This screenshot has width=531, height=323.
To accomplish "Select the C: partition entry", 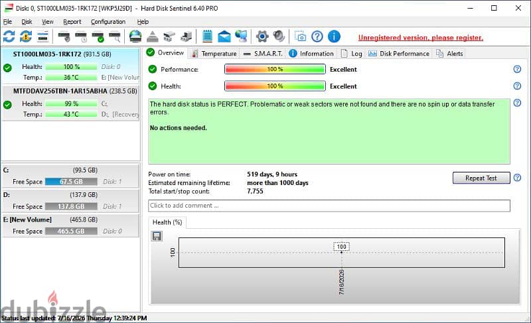I will click(x=70, y=176).
